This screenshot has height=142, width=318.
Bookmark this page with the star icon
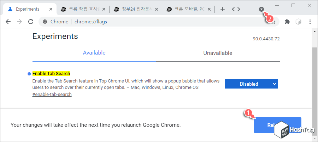click(x=273, y=22)
